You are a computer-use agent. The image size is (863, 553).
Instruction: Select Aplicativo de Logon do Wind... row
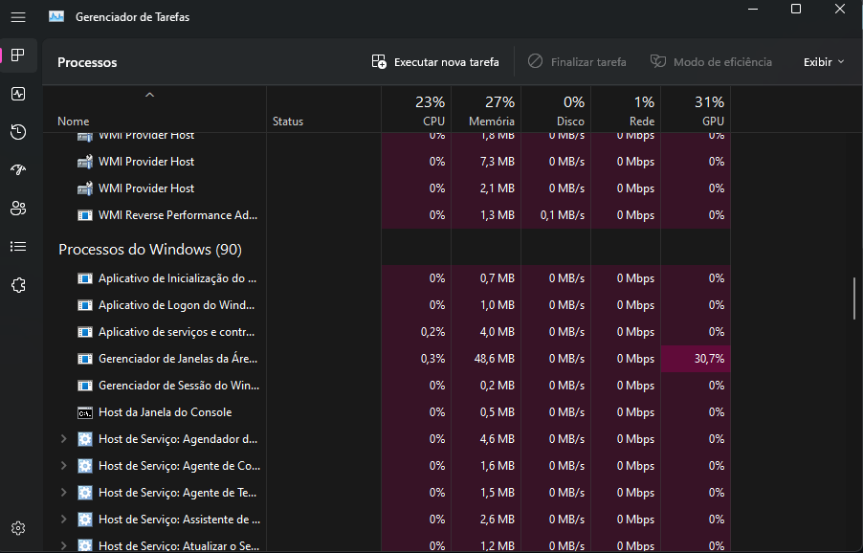387,305
